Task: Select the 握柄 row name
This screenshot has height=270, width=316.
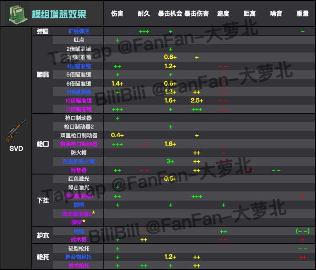Action: click(x=79, y=205)
